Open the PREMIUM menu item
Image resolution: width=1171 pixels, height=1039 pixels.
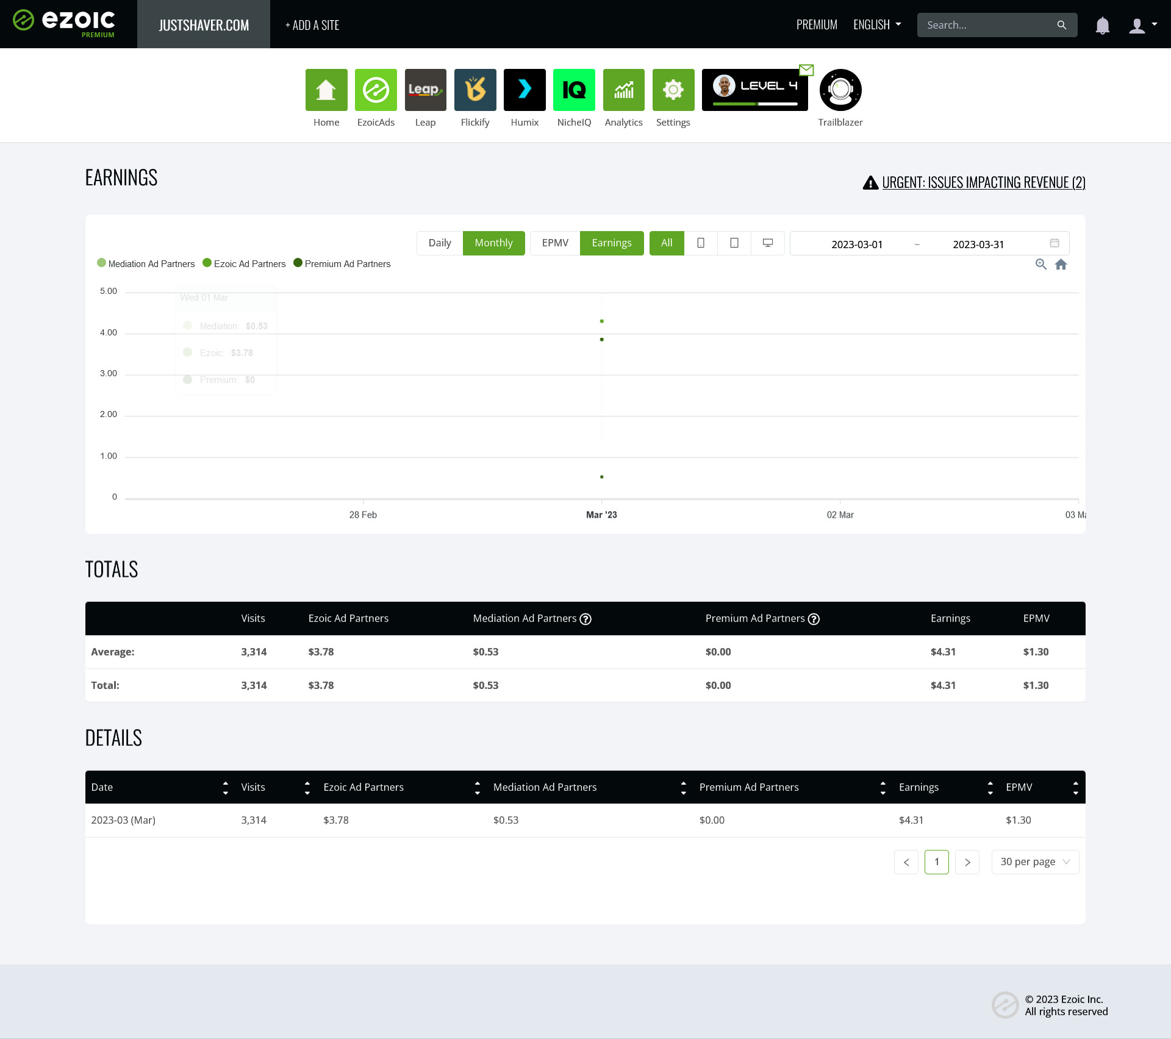coord(817,24)
